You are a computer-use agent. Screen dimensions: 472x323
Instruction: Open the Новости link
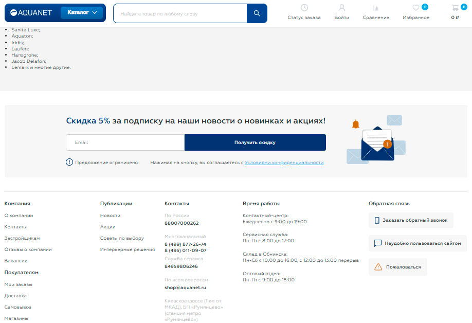coord(110,216)
